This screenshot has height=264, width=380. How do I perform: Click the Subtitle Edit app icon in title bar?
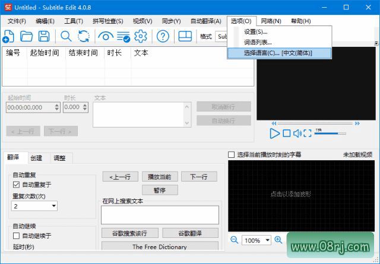[8, 7]
